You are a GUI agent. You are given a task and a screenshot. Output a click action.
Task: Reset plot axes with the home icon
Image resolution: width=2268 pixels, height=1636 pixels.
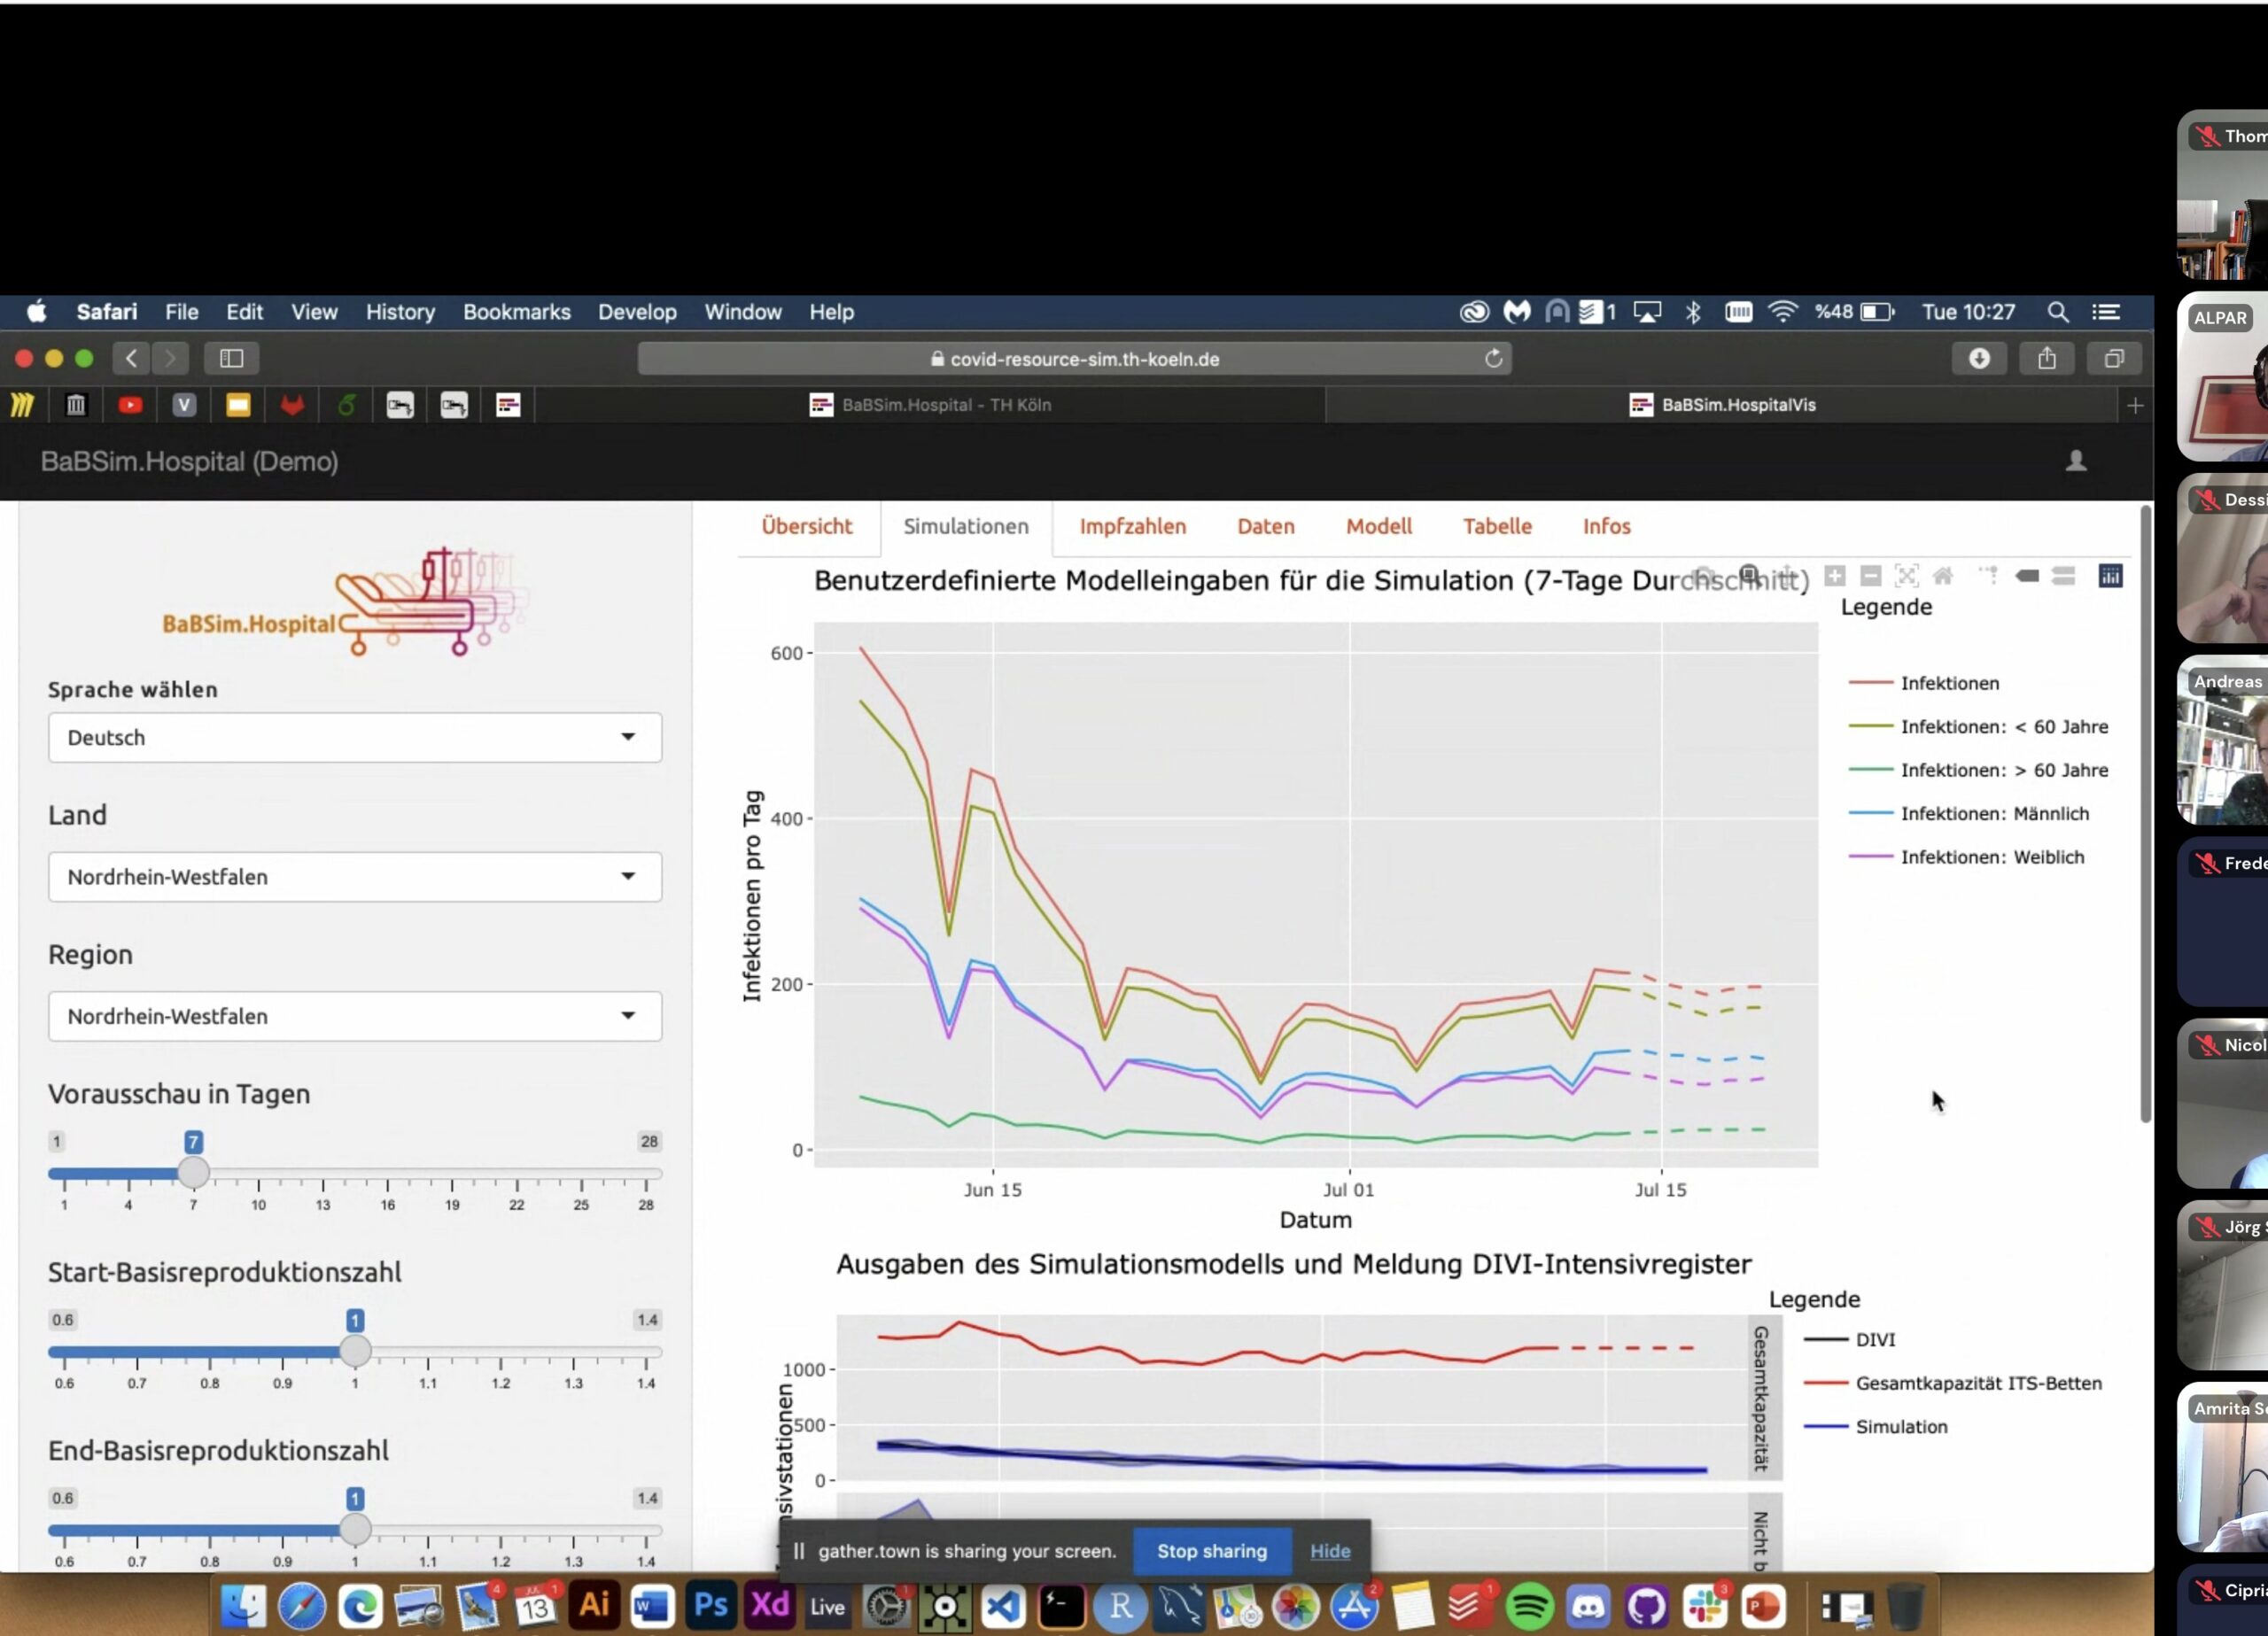1942,576
